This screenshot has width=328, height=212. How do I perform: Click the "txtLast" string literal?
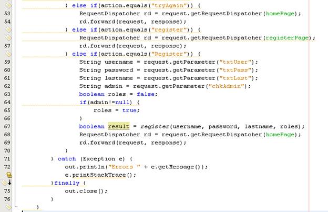pyautogui.click(x=235, y=78)
